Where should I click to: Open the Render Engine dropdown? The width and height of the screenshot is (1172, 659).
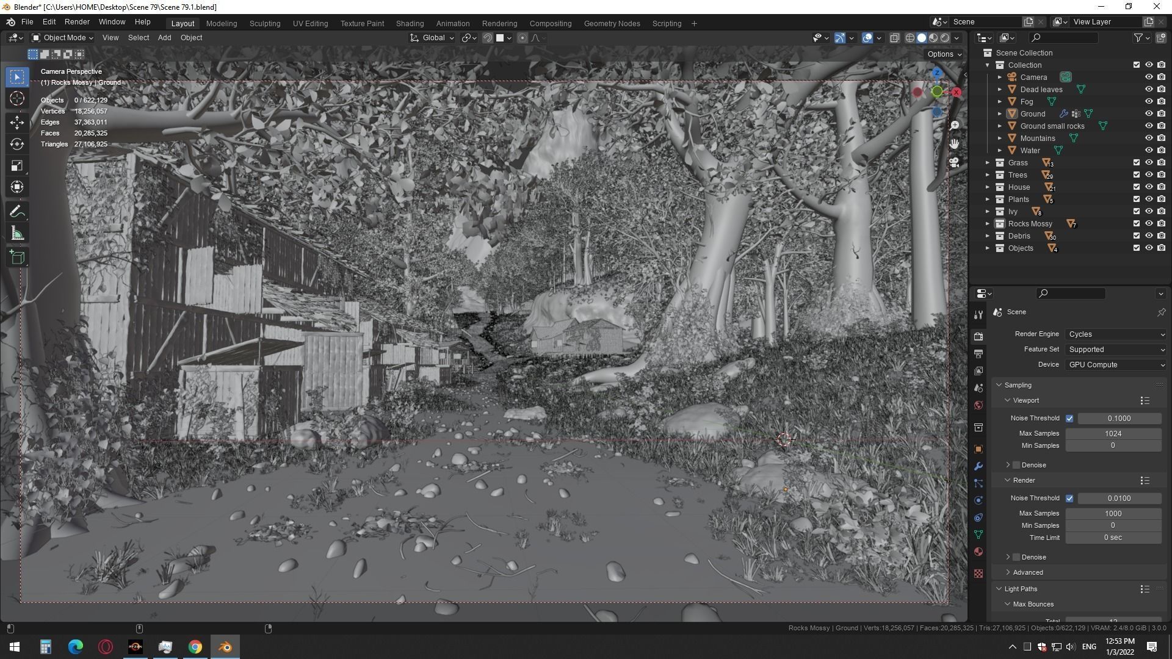(x=1116, y=334)
